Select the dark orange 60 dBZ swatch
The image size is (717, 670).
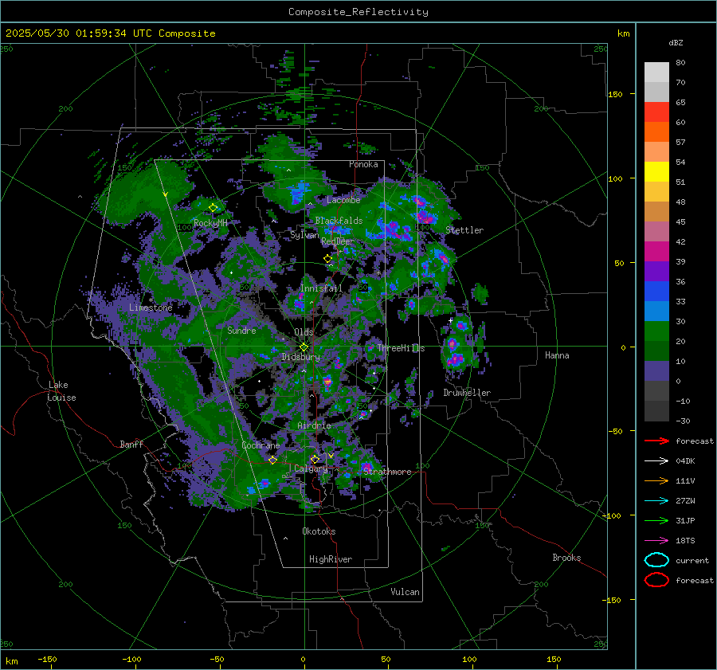pos(656,131)
